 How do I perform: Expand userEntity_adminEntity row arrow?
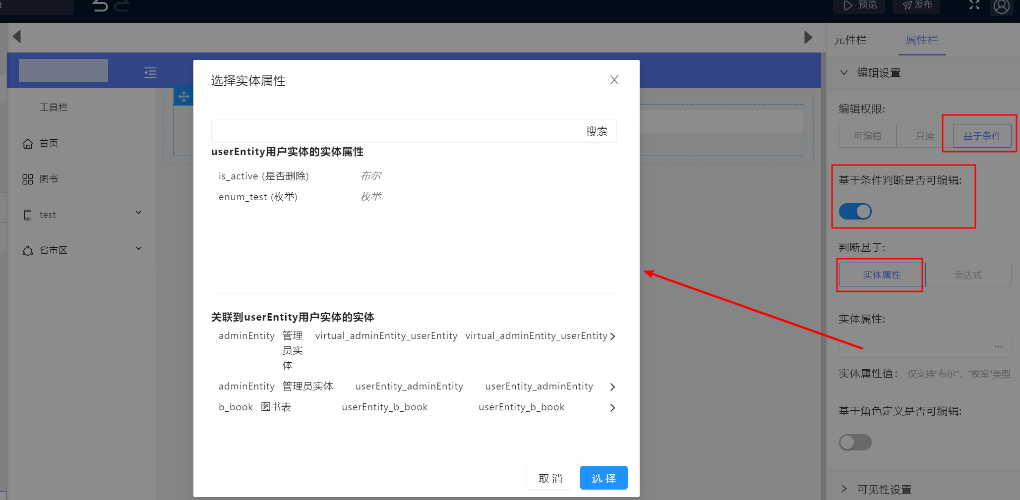(613, 387)
